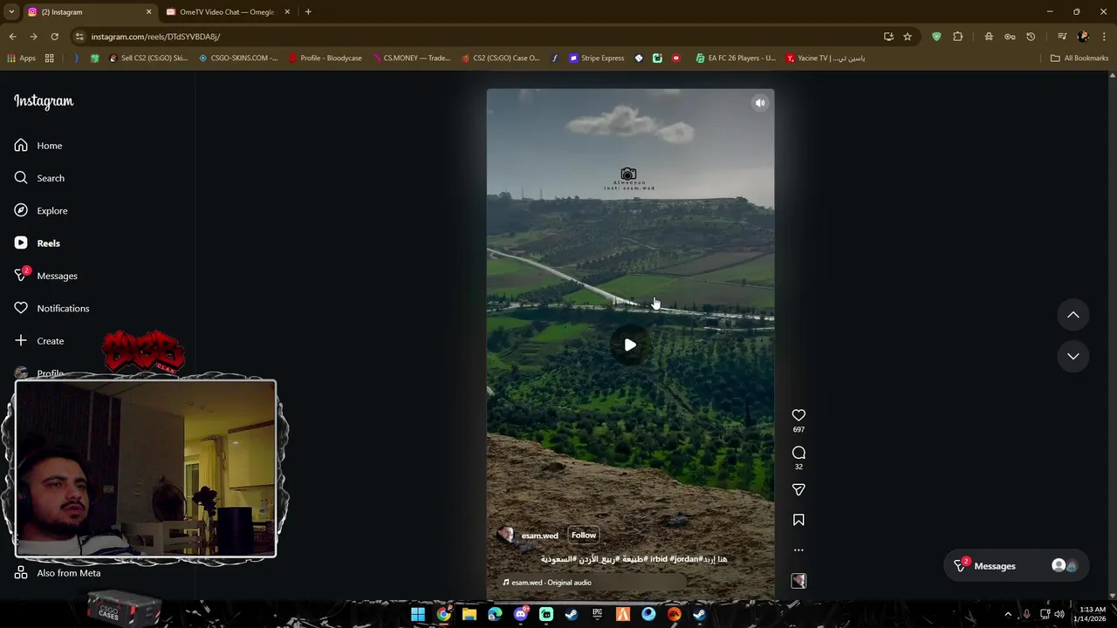The width and height of the screenshot is (1117, 628).
Task: Like the reel with the heart icon
Action: tap(798, 415)
